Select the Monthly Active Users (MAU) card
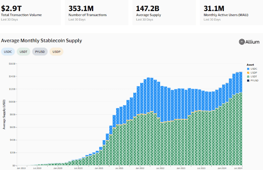Screen dimensions: 263x170 click(x=231, y=12)
